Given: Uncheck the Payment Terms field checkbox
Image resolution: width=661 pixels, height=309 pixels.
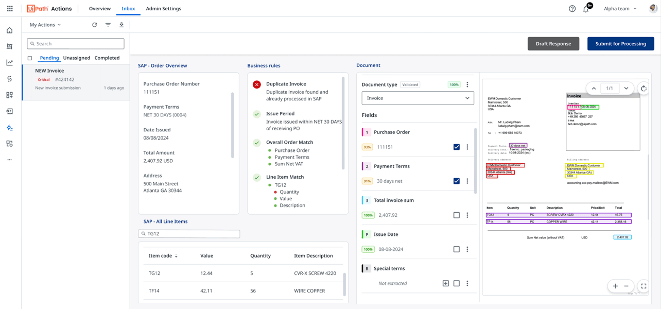Looking at the screenshot, I should point(457,181).
